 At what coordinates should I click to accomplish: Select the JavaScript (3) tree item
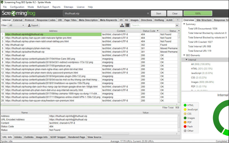[202, 73]
